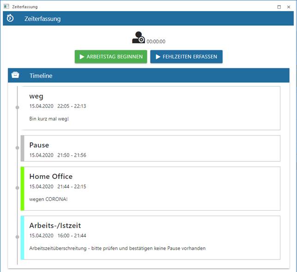
Task: Click the briefcase icon in Timeline header
Action: 15,76
